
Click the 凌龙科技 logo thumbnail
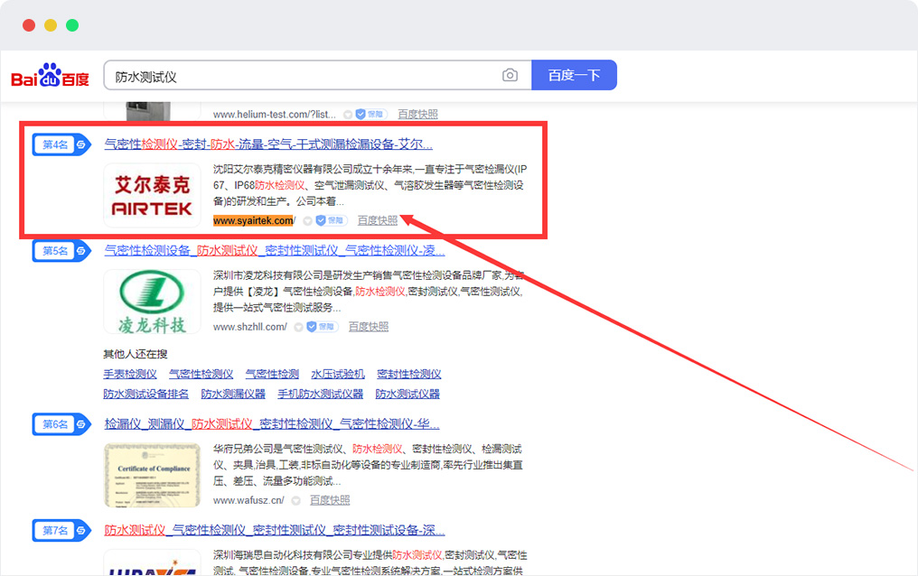tap(152, 302)
